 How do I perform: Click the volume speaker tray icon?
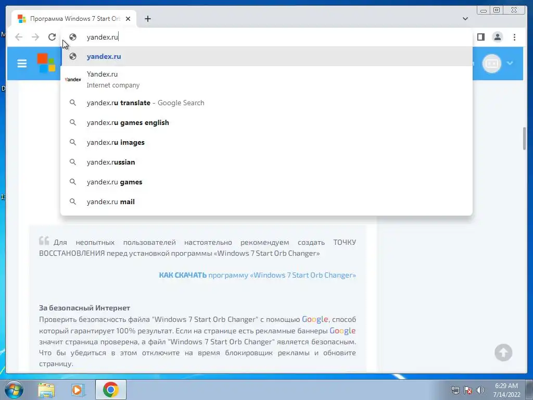[x=480, y=390]
